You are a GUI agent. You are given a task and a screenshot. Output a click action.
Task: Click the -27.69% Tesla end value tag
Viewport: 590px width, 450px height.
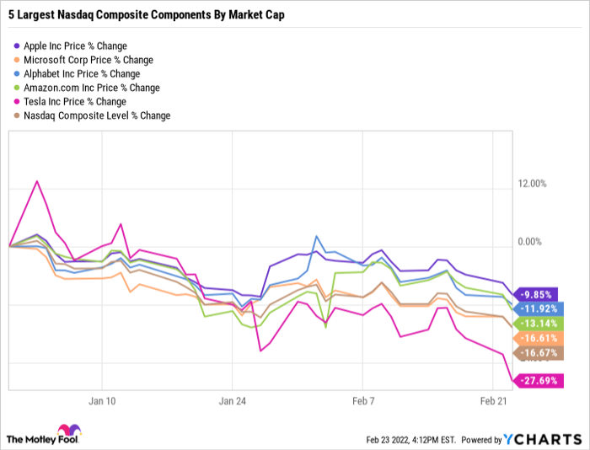point(539,381)
